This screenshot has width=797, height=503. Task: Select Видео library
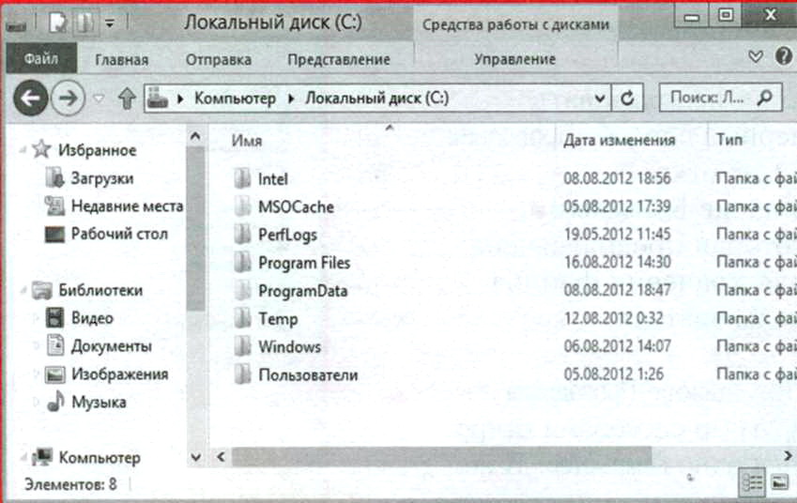[92, 318]
